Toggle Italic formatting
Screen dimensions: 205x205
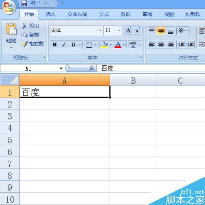point(64,44)
